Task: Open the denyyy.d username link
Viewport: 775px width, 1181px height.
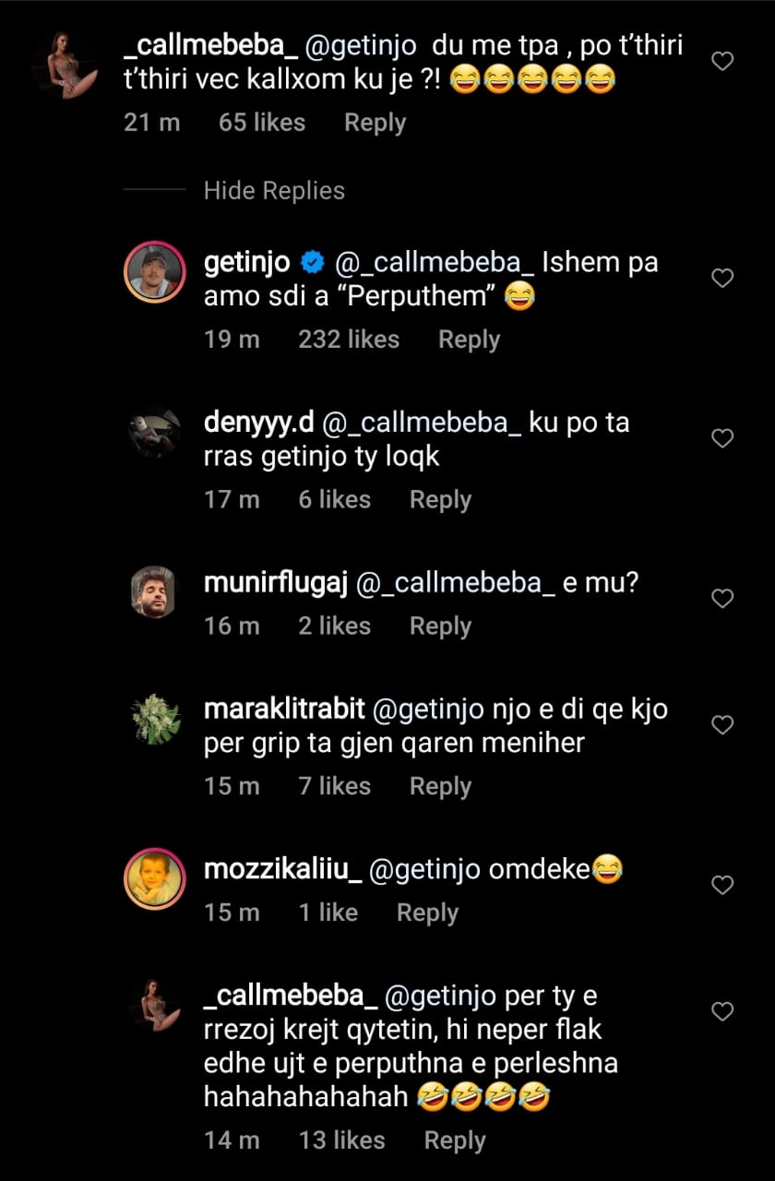Action: point(261,423)
